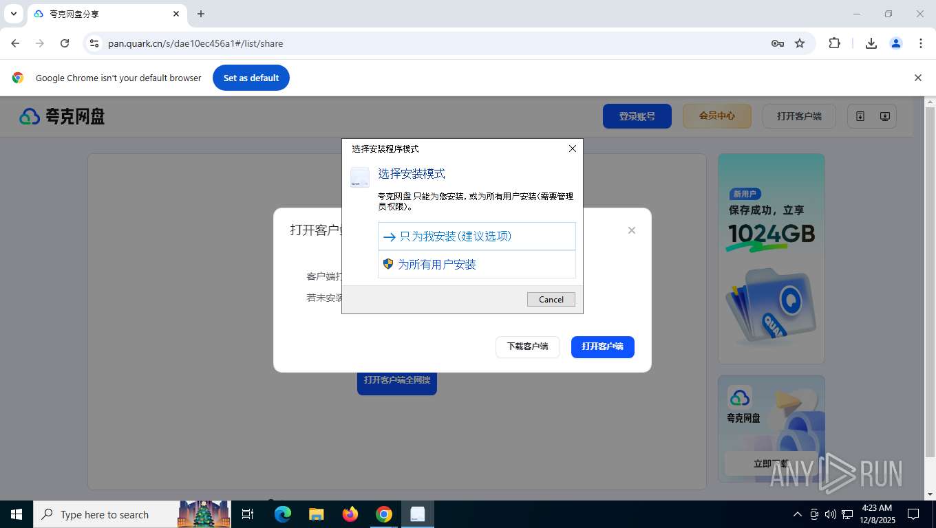Open volume control in system tray
This screenshot has height=528, width=936.
pos(830,514)
